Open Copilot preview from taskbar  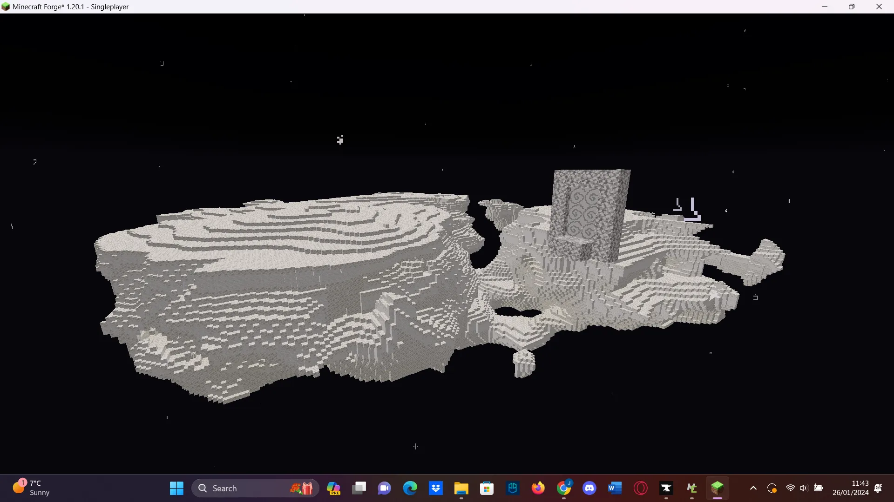coord(333,488)
